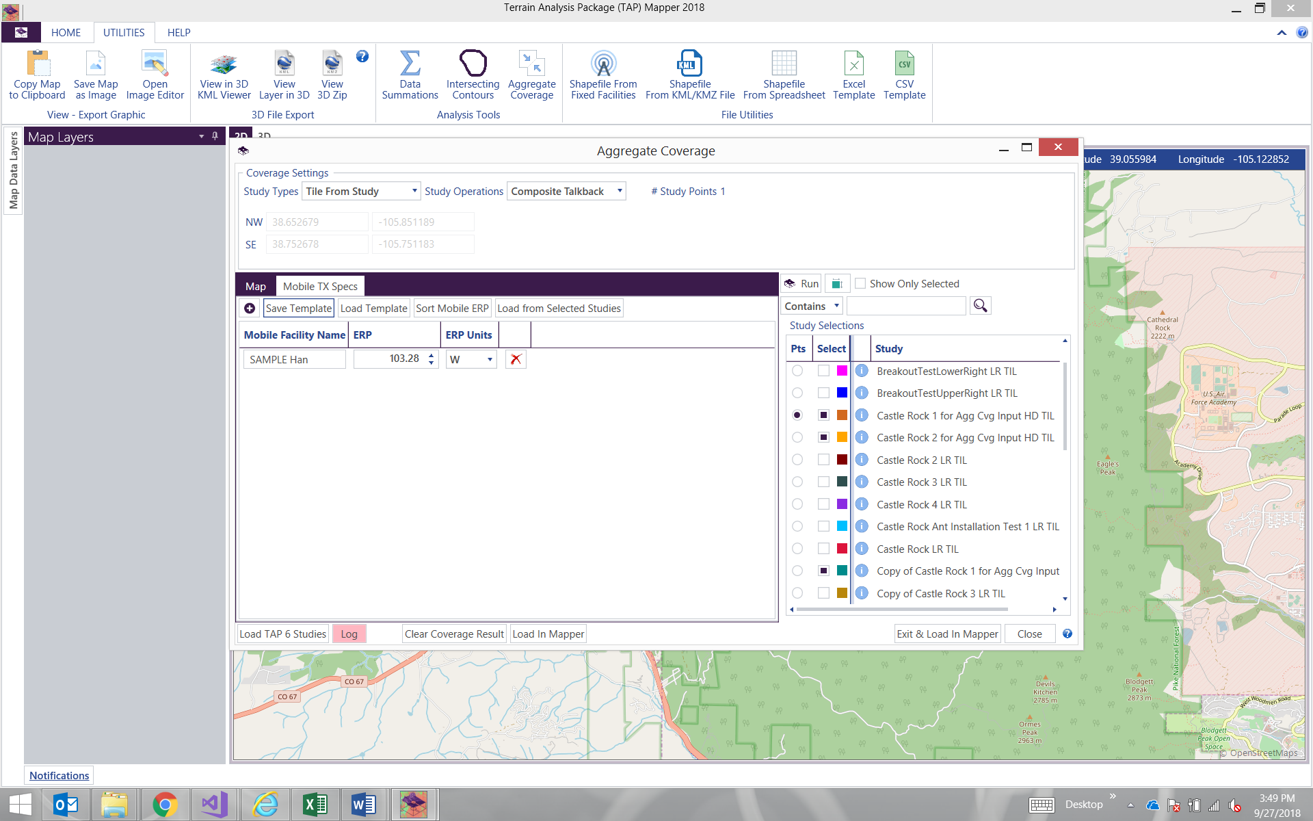Click the Load Template button
Screen dimensions: 1313x821
[x=373, y=309]
